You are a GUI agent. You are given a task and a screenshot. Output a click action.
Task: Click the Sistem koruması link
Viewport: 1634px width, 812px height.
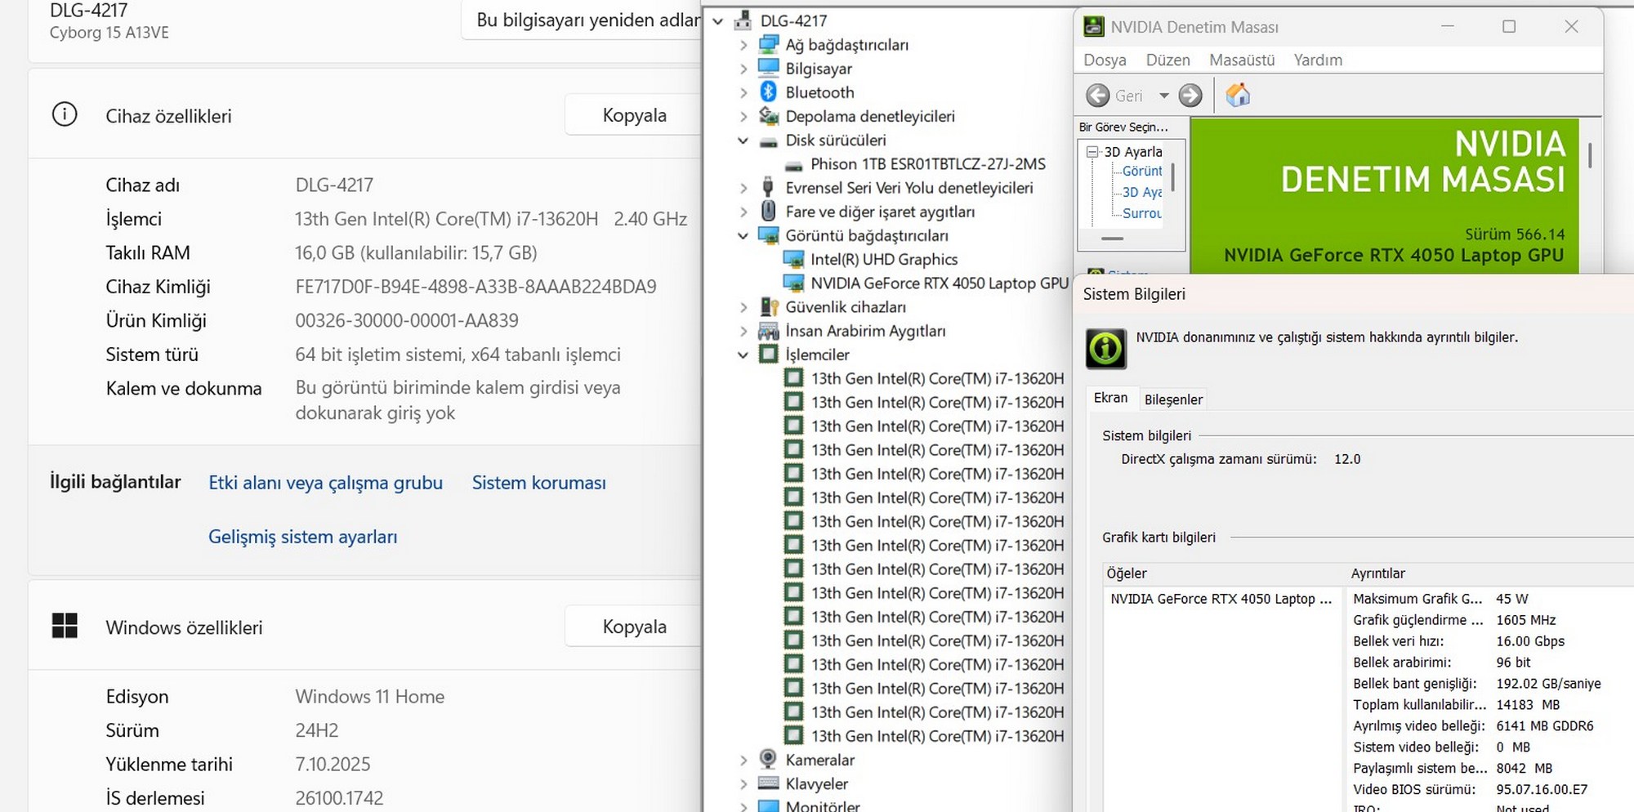pyautogui.click(x=538, y=483)
